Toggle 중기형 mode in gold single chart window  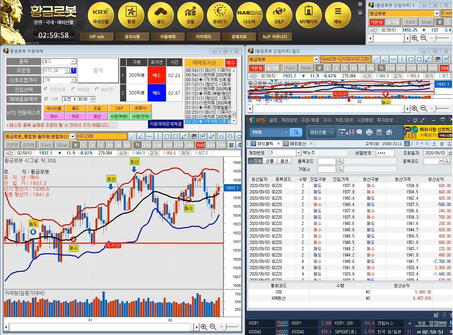click(272, 68)
